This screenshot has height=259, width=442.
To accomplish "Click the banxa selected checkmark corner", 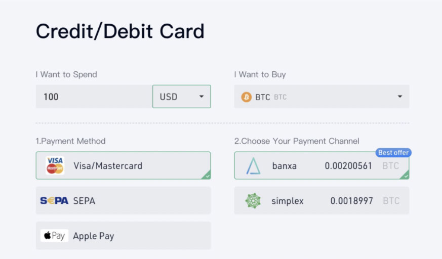I will pyautogui.click(x=405, y=176).
